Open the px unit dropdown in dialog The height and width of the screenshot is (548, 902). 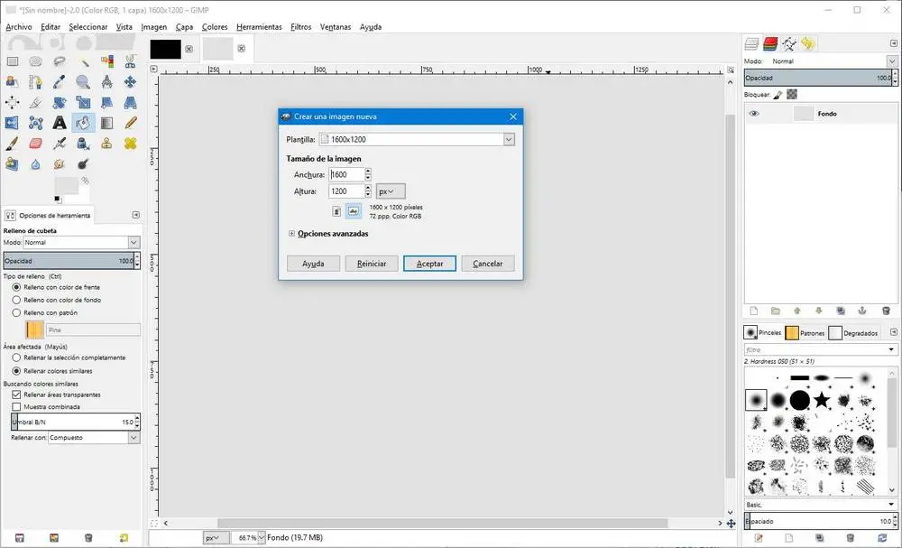pyautogui.click(x=391, y=191)
